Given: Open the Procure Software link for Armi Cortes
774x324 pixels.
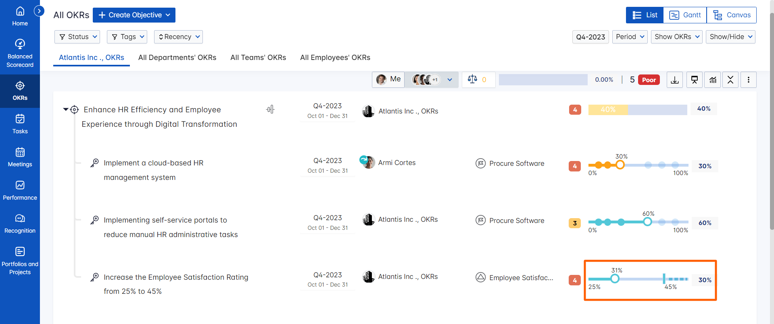Looking at the screenshot, I should point(516,163).
